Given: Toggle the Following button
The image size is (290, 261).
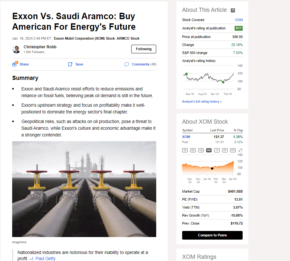Looking at the screenshot, I should [144, 49].
